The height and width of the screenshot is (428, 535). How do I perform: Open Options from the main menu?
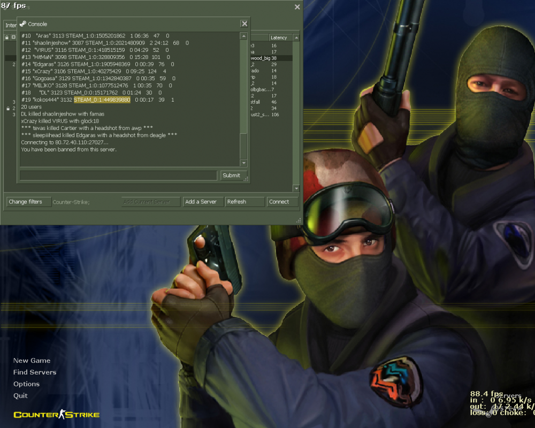point(26,384)
